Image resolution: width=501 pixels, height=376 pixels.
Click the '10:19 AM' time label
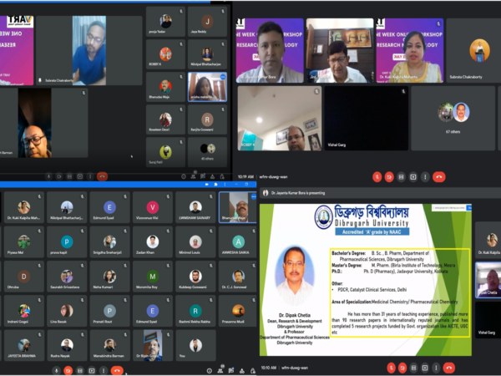tap(245, 177)
